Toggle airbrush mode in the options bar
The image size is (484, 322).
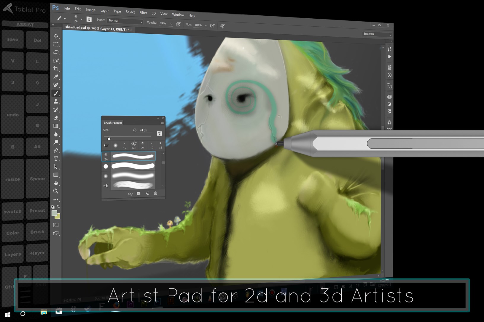tap(213, 26)
